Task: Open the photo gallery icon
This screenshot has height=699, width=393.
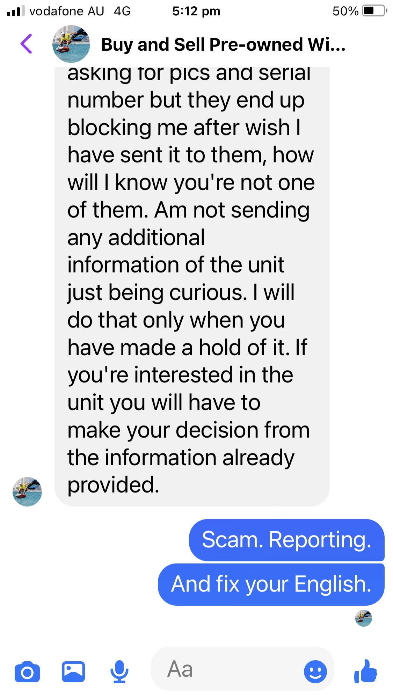Action: [x=73, y=672]
